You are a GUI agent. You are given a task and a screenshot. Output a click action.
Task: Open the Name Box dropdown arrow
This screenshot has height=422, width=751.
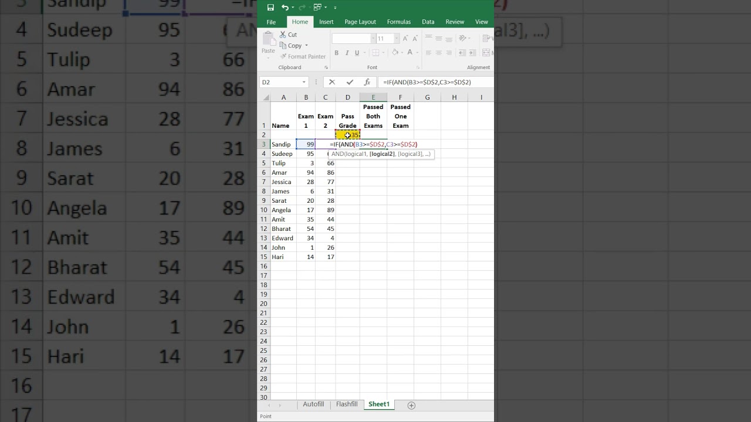pyautogui.click(x=304, y=83)
